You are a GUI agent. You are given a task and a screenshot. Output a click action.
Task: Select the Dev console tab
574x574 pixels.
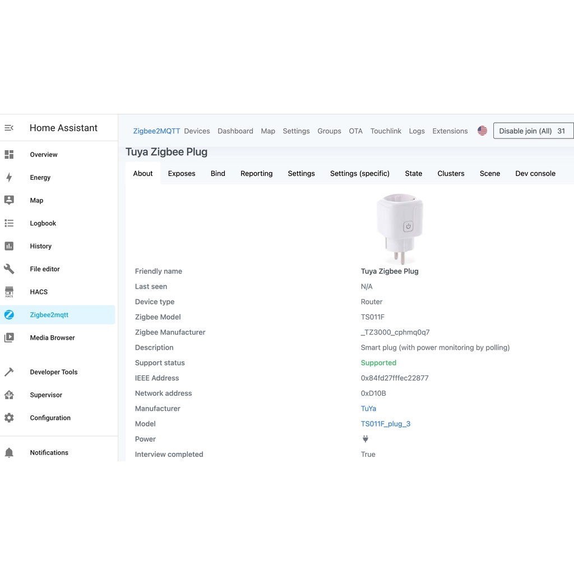pyautogui.click(x=535, y=174)
